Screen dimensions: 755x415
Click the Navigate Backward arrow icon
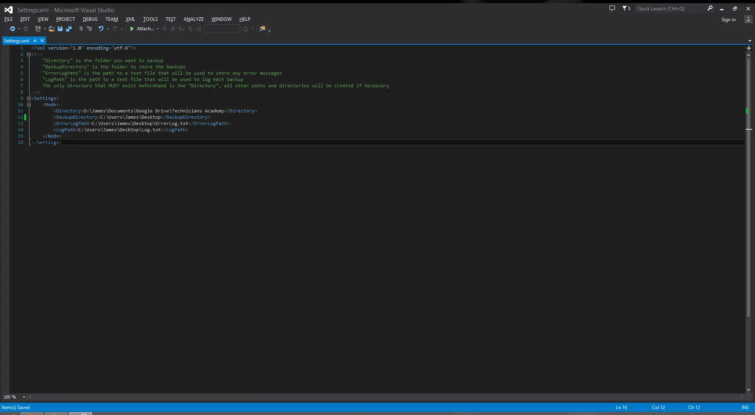[13, 29]
